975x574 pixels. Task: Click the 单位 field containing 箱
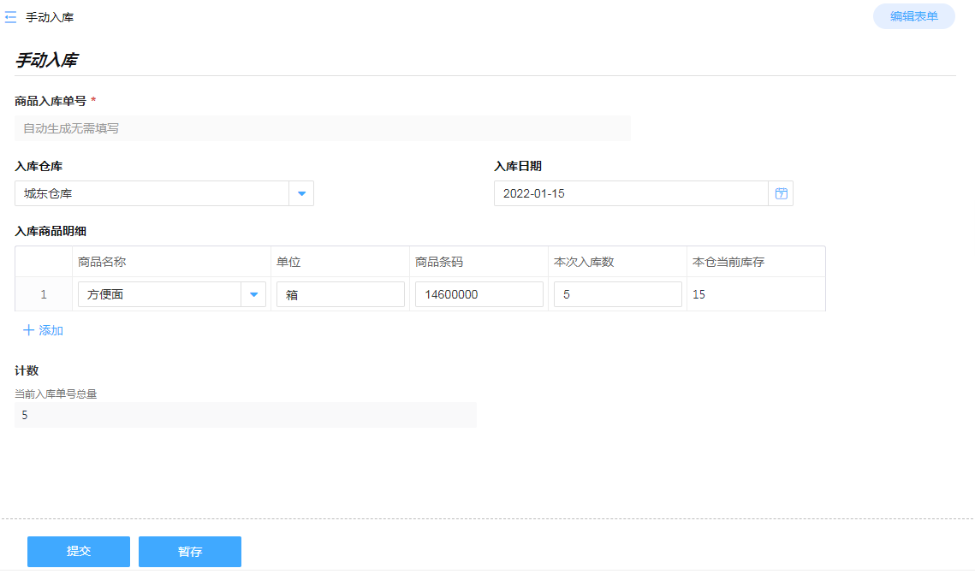(x=341, y=294)
